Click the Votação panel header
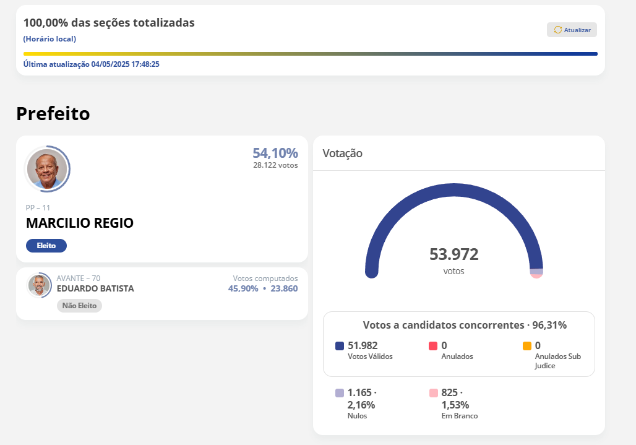The width and height of the screenshot is (636, 445). 343,153
